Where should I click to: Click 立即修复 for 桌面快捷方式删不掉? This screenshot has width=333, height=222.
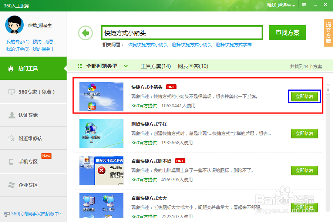305,170
